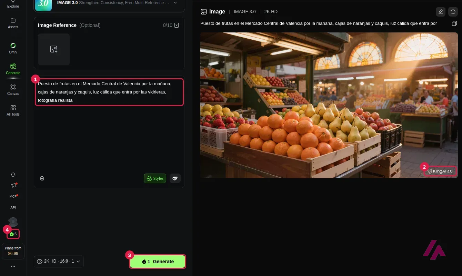Open the MCP menu item
The height and width of the screenshot is (276, 462).
13,196
